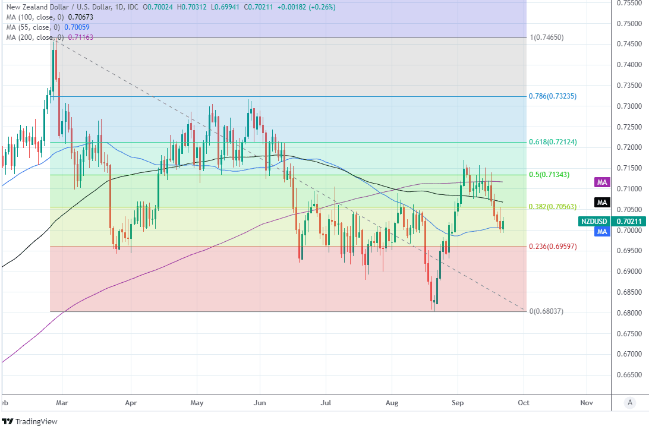Click the Fibonacci 0 level at 0.68037
The width and height of the screenshot is (649, 429).
[546, 311]
